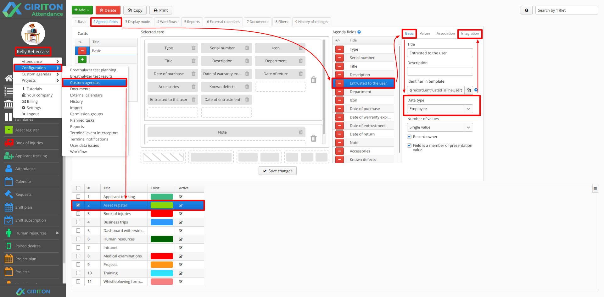Click the Projects orange color swatch

162,264
